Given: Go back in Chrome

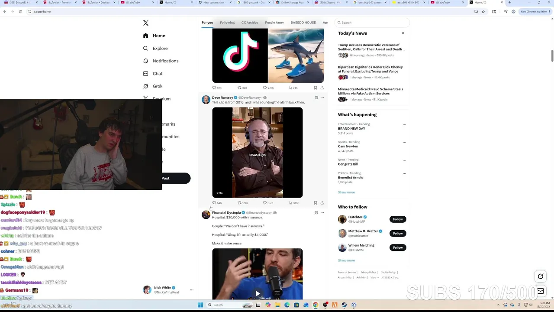Looking at the screenshot, I should coord(5,12).
